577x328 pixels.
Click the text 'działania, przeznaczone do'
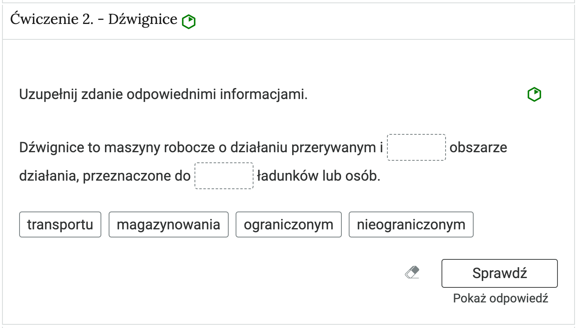click(x=105, y=177)
